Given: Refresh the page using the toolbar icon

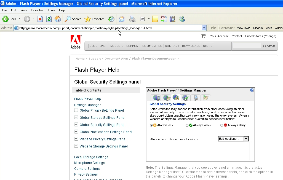Looking at the screenshot, I should (49, 19).
